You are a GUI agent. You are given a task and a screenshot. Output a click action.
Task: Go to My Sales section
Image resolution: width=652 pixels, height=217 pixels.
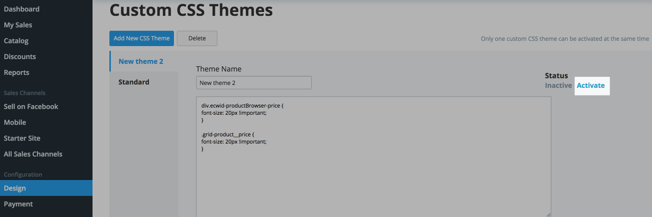pyautogui.click(x=18, y=25)
